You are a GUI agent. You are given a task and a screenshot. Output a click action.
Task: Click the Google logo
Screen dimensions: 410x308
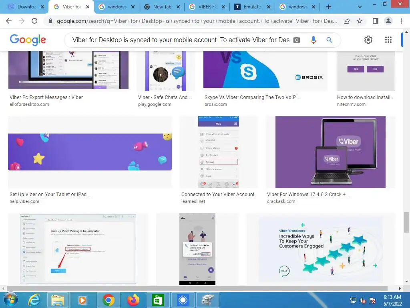28,40
